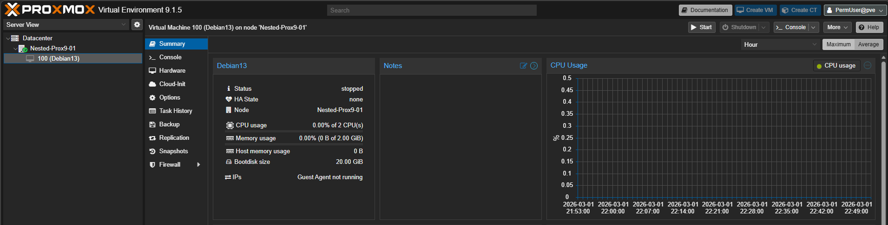This screenshot has height=225, width=888.
Task: Open the Summary menu item
Action: 176,44
